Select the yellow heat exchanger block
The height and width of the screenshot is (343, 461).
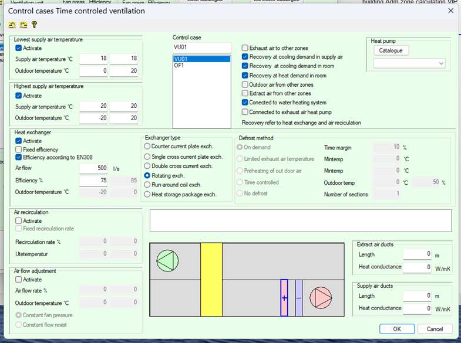(x=211, y=279)
